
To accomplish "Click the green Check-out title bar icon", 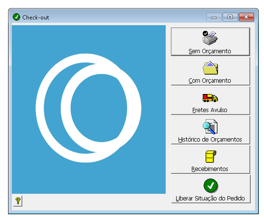I will tap(16, 17).
